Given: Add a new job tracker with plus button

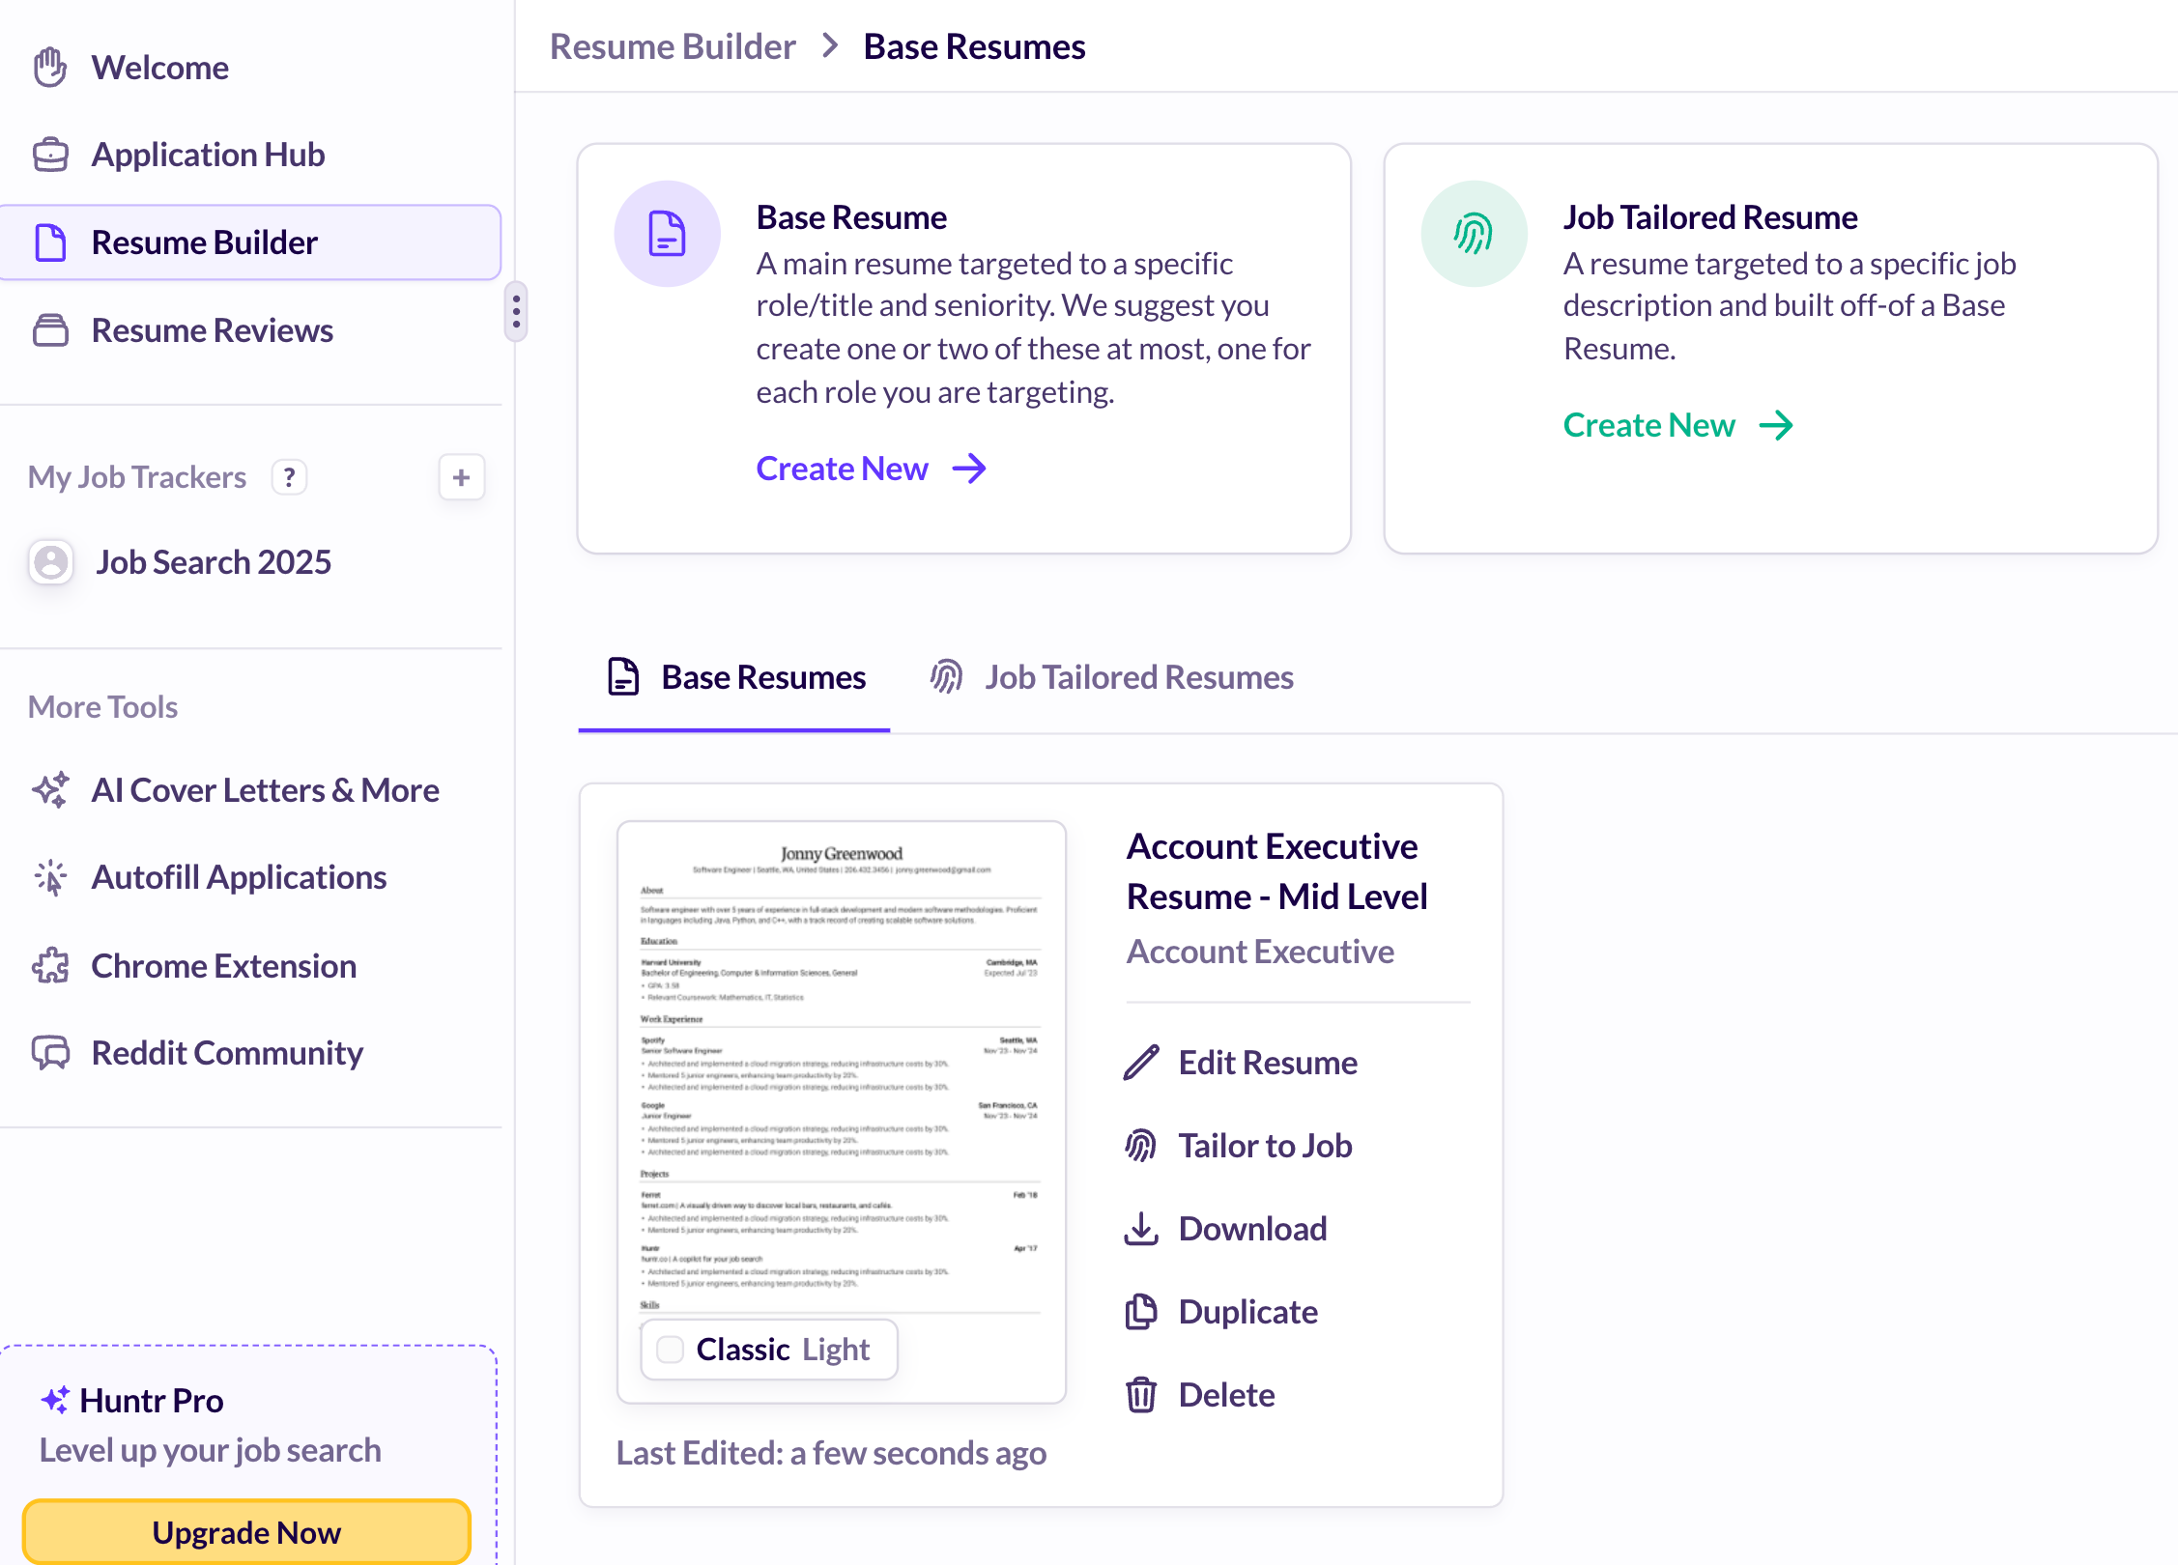Looking at the screenshot, I should 461,477.
